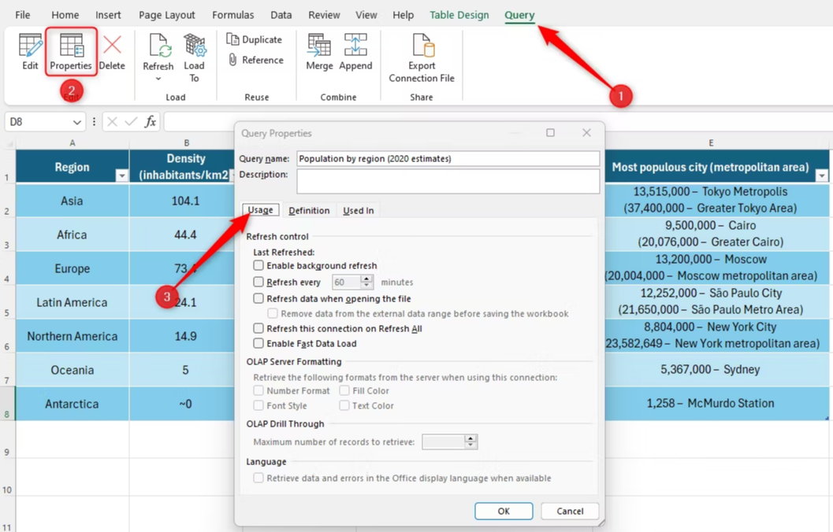Select row 10 header
Viewport: 833px width, 532px height.
[x=7, y=478]
